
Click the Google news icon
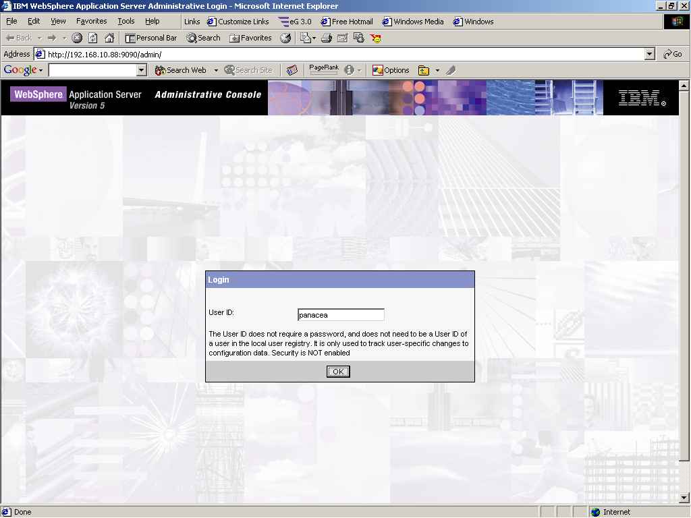[x=292, y=70]
